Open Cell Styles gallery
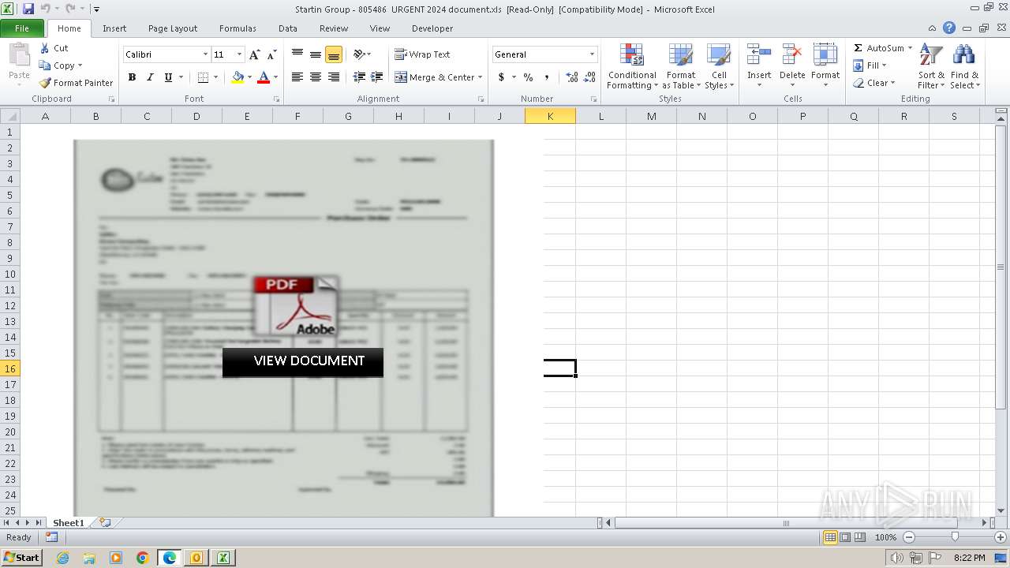1010x568 pixels. [x=719, y=67]
